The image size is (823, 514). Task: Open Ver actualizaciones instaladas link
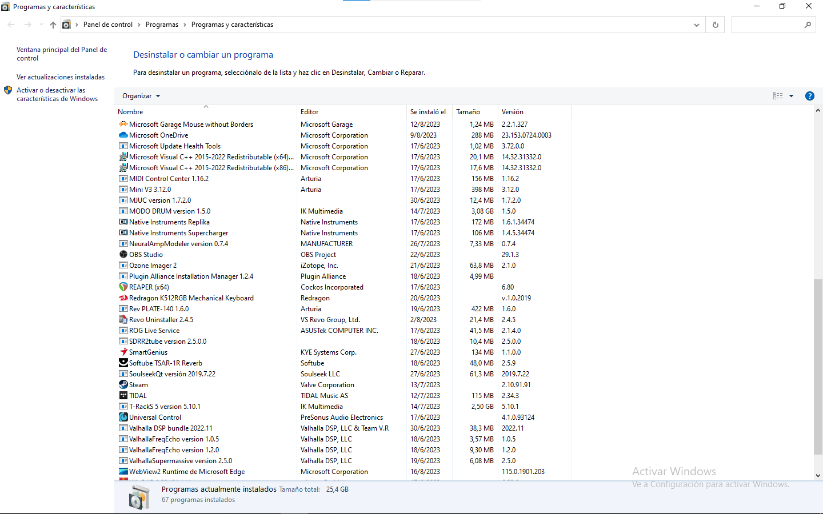pyautogui.click(x=61, y=77)
